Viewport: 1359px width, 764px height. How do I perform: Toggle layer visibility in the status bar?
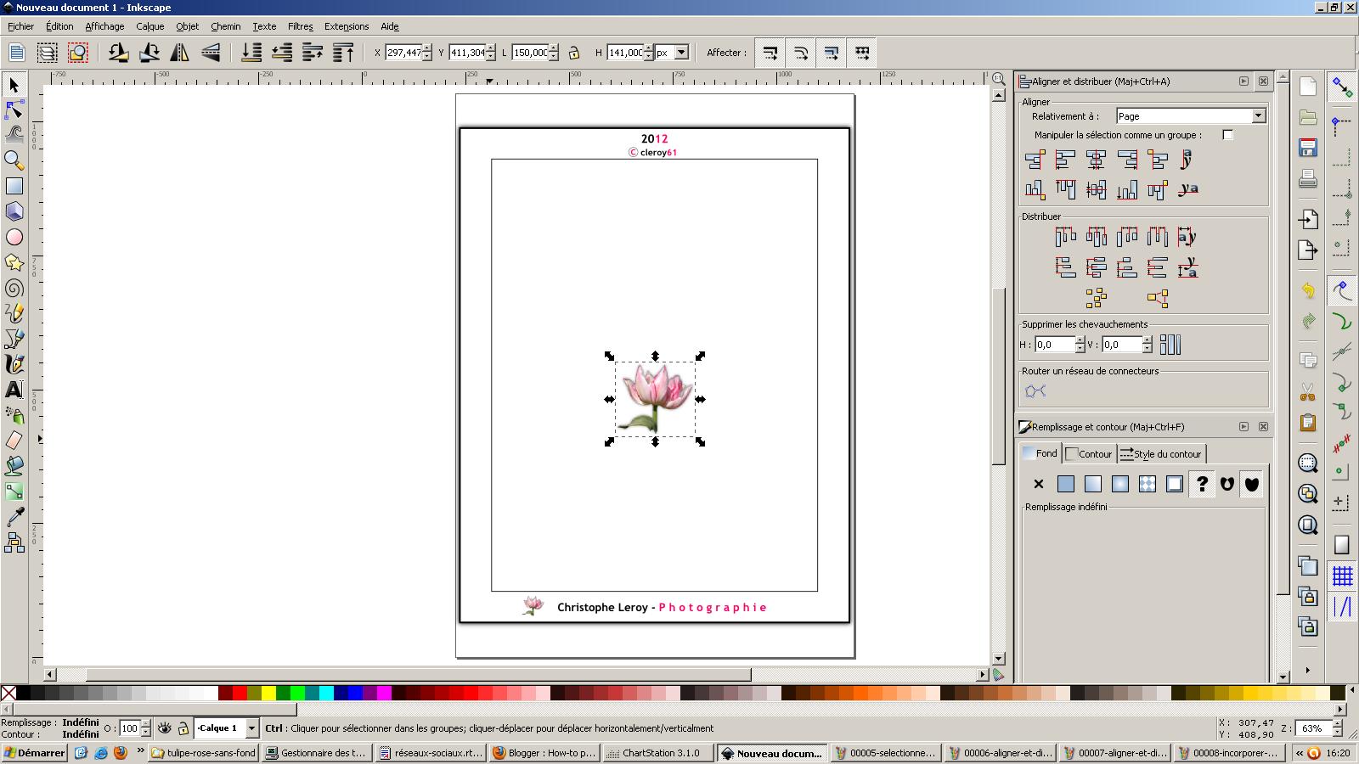(x=163, y=728)
